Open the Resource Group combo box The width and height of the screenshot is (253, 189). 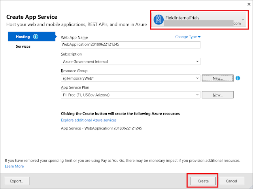130,78
